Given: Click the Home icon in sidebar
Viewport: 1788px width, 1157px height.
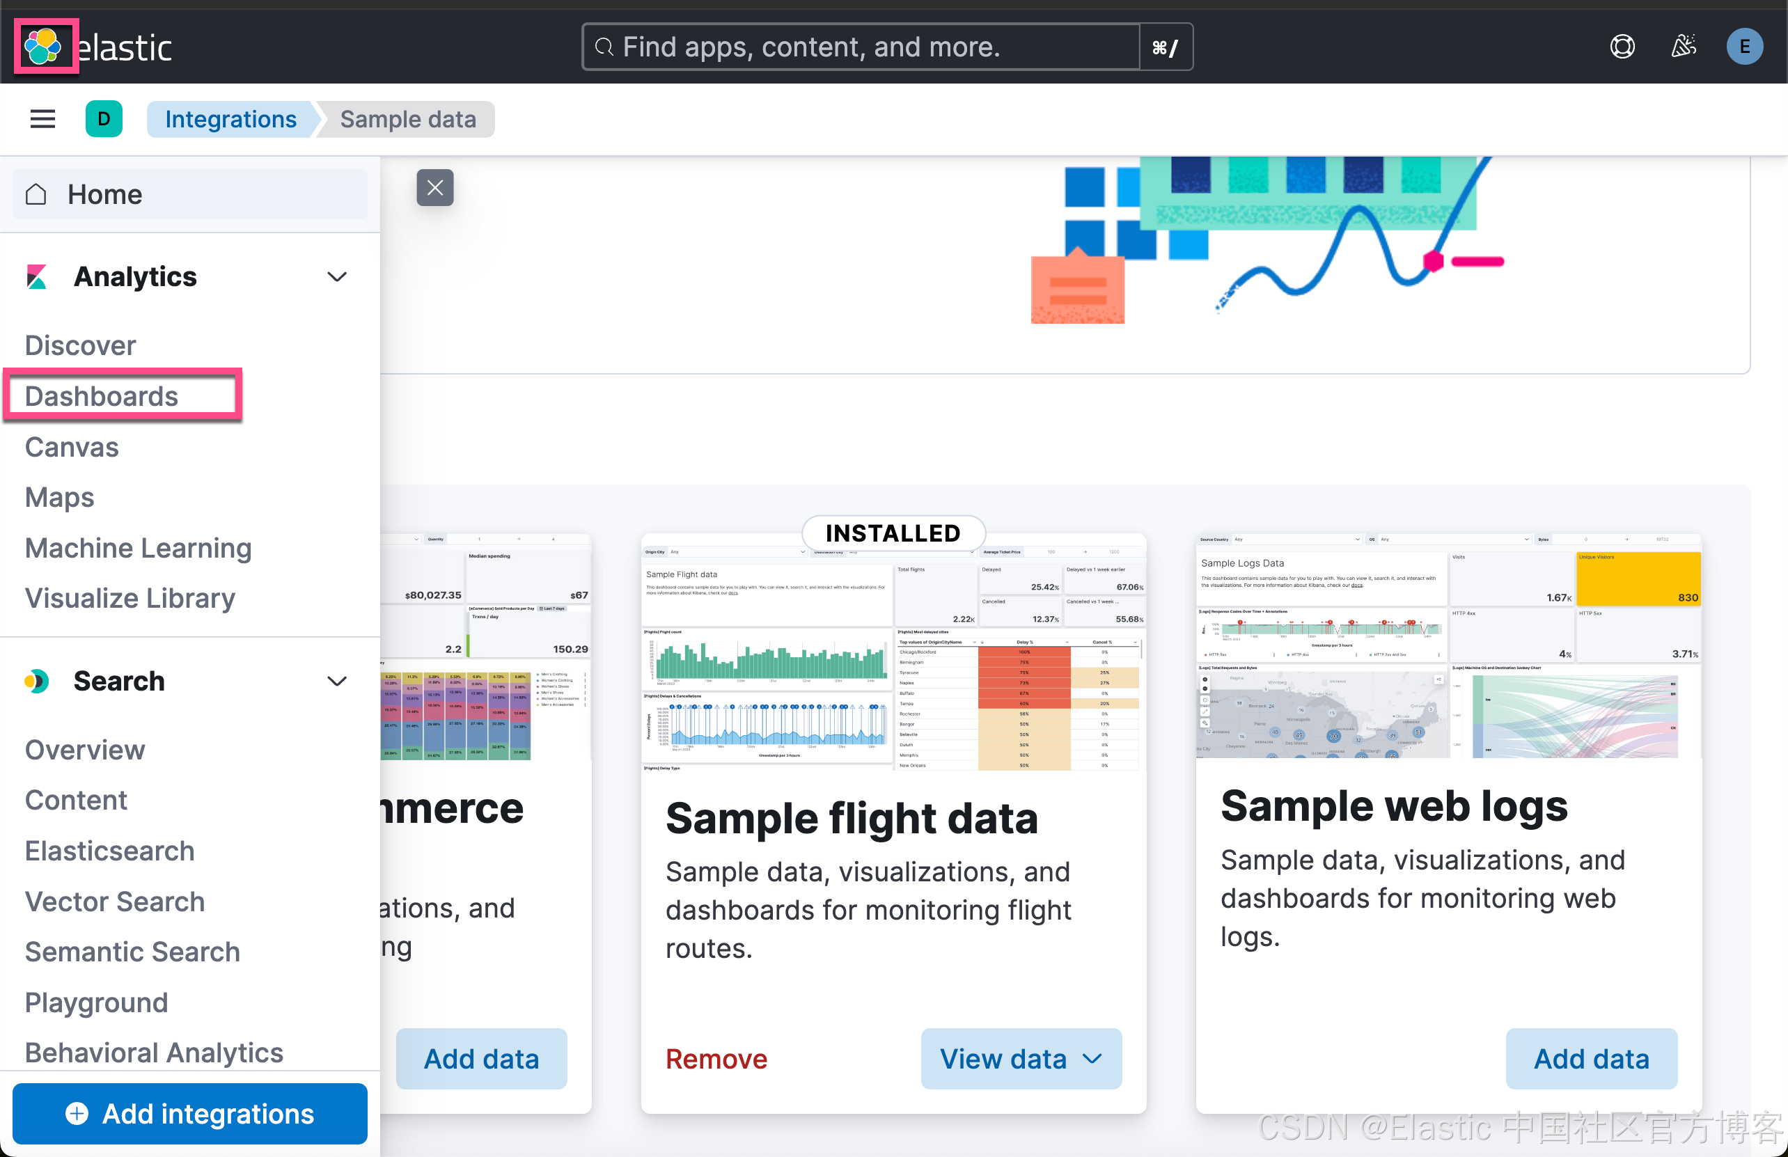Looking at the screenshot, I should coord(36,195).
